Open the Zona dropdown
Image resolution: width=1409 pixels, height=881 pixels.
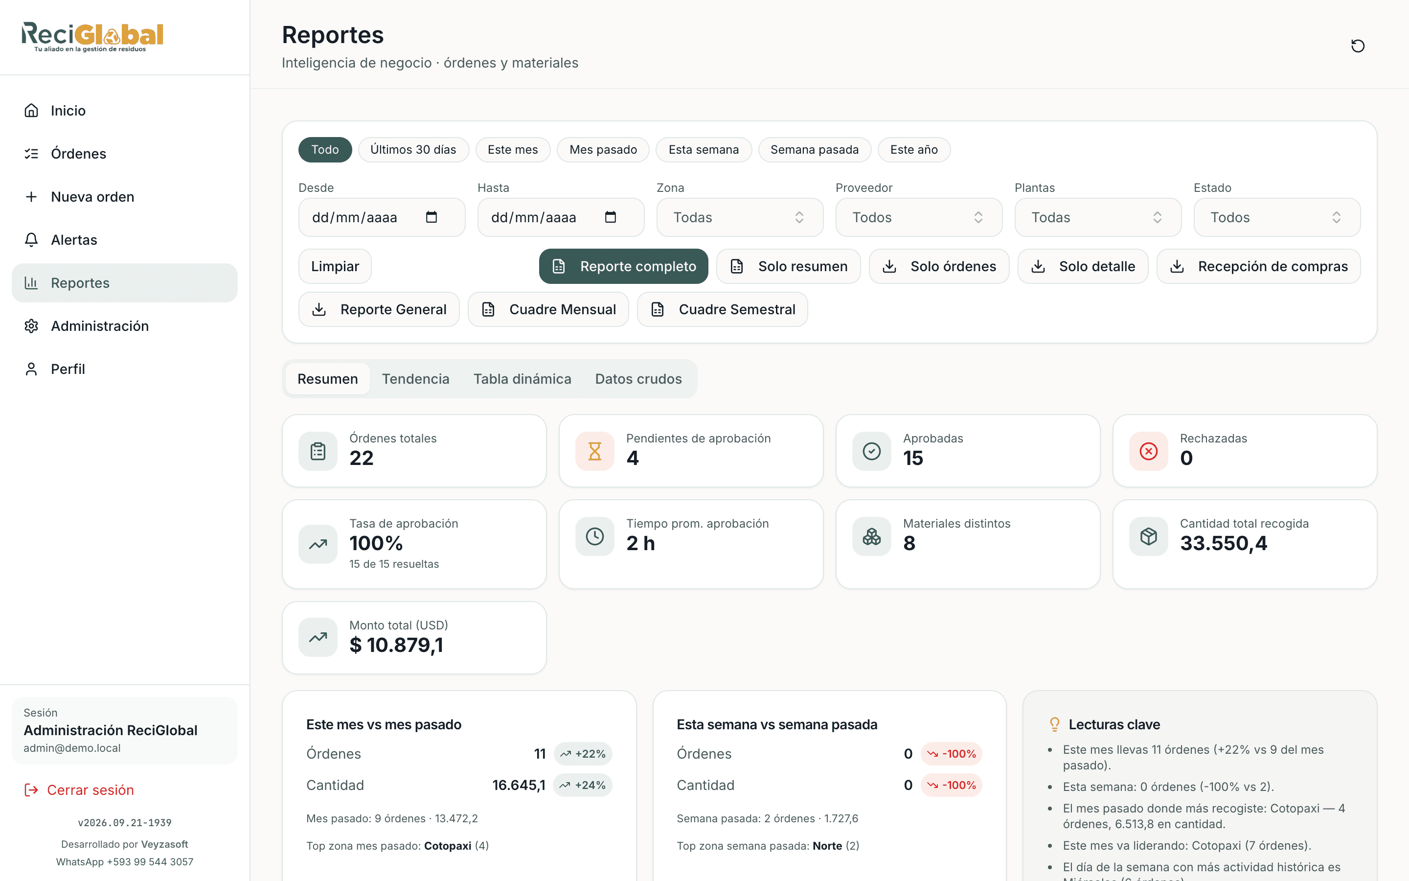(x=739, y=217)
